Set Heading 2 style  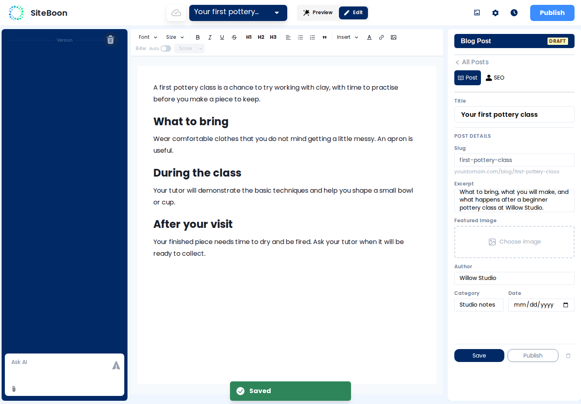pyautogui.click(x=261, y=37)
